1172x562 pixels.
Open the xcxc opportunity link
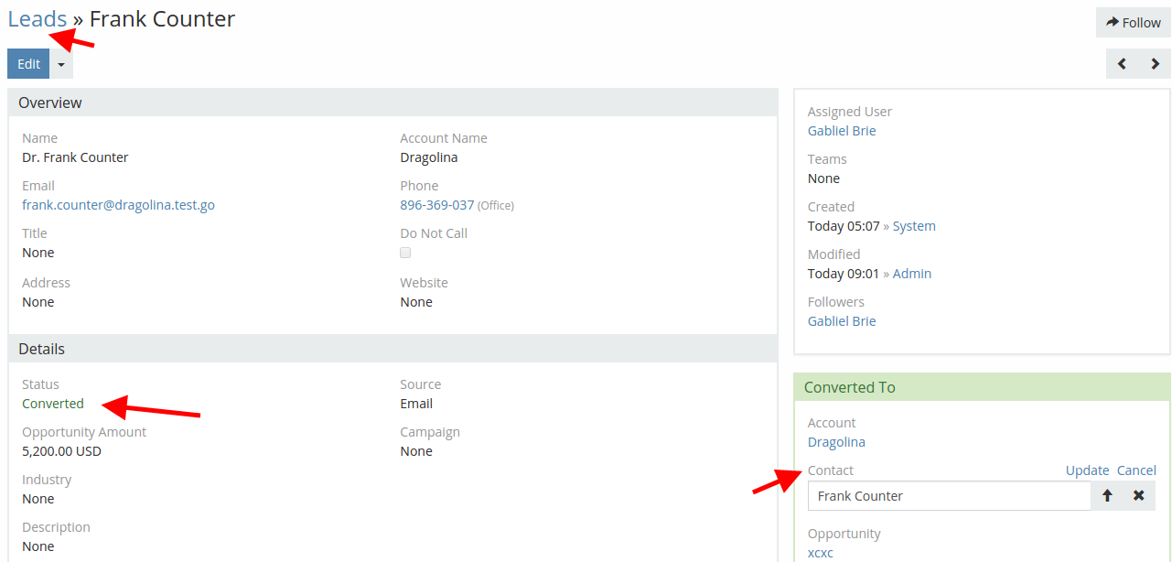[821, 553]
